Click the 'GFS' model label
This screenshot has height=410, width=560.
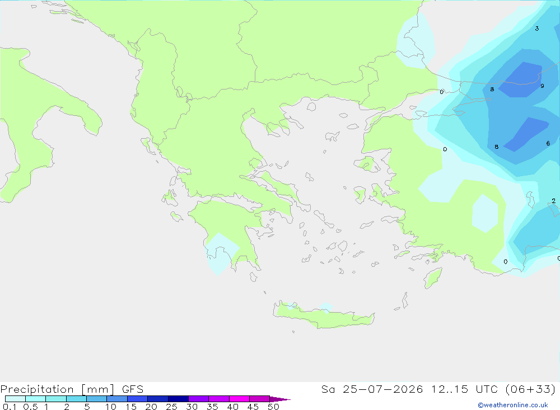[133, 389]
